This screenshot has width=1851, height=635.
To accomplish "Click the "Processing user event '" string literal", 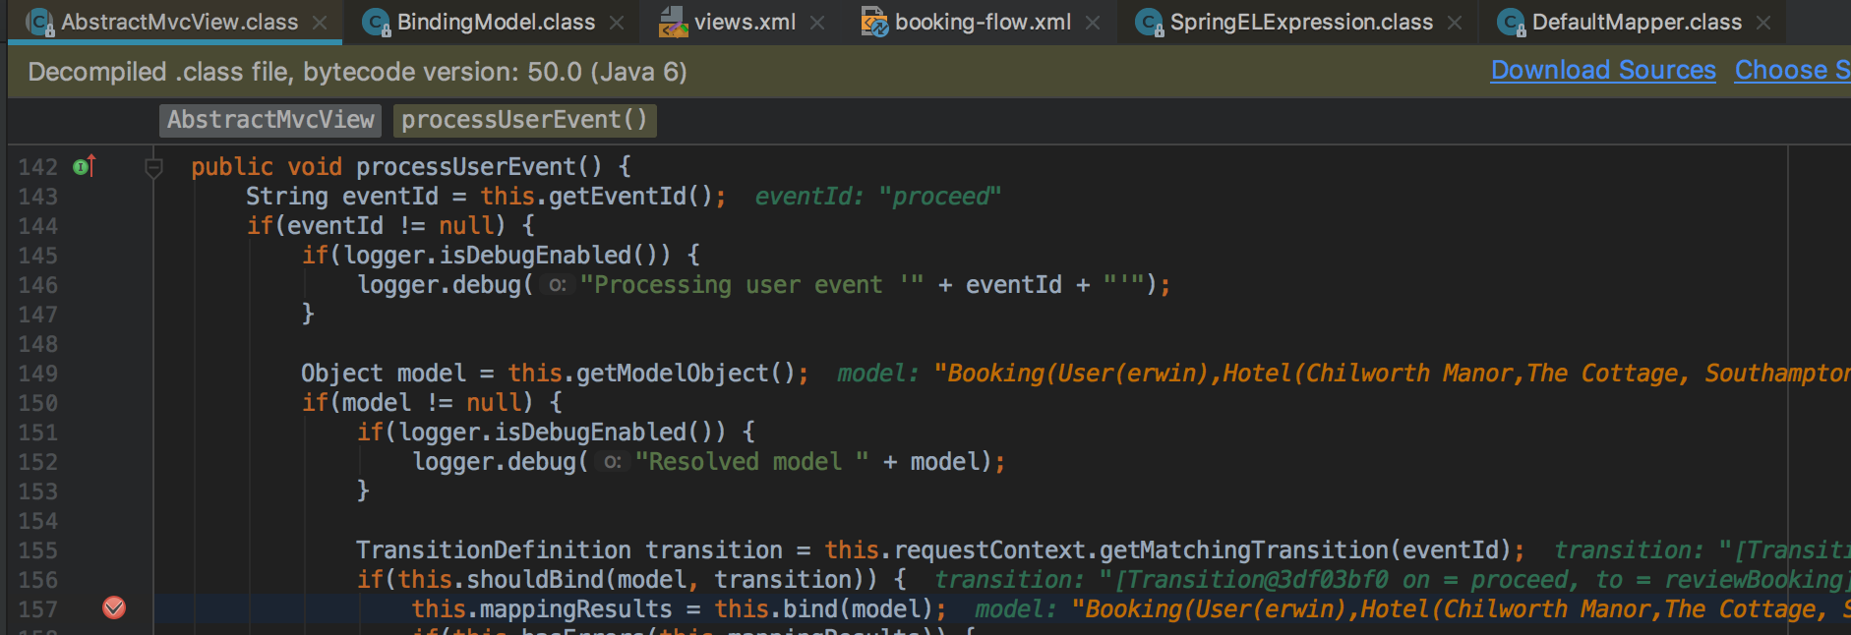I will coord(752,285).
